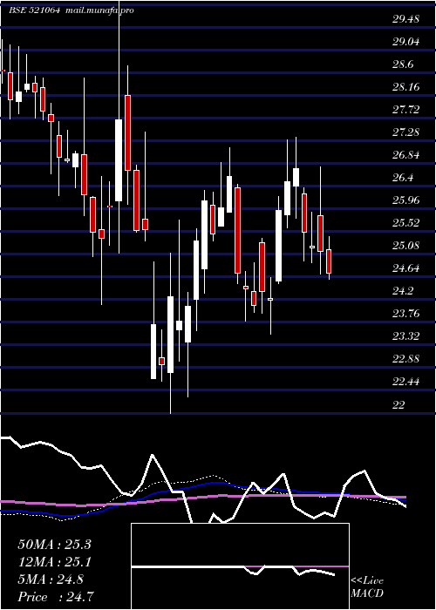Click the 25.52 price axis label
436x610 pixels.
point(406,222)
